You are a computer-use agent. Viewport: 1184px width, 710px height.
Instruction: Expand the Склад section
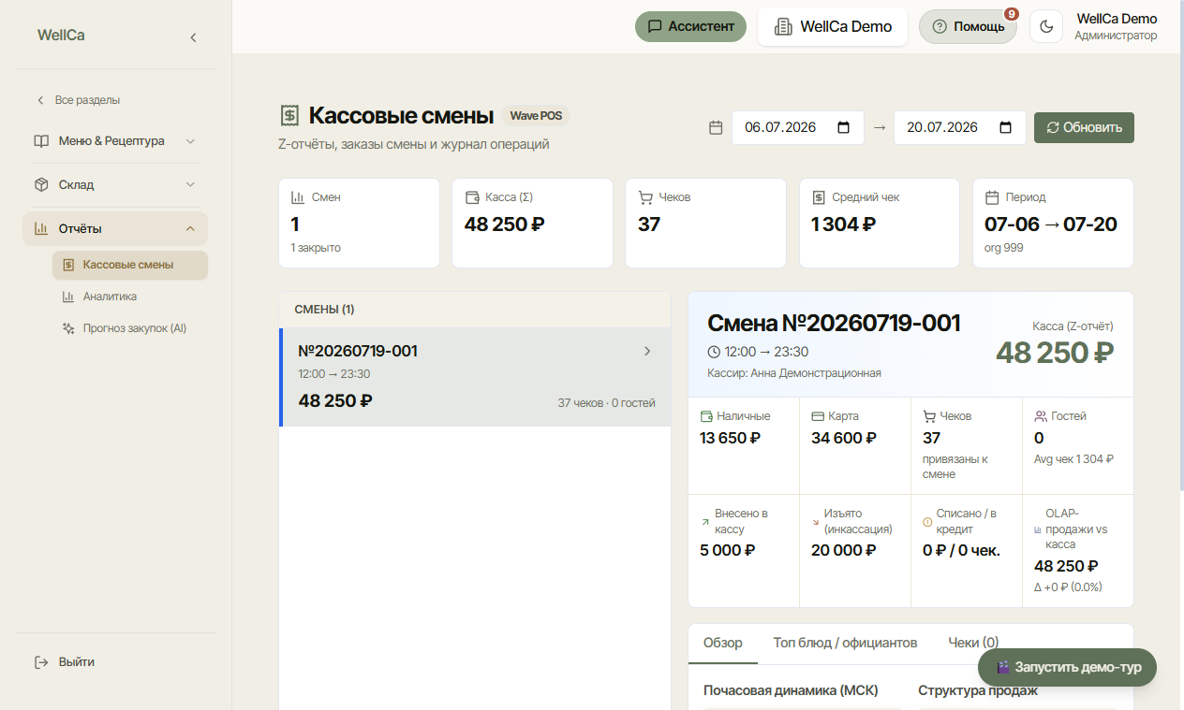pyautogui.click(x=115, y=184)
